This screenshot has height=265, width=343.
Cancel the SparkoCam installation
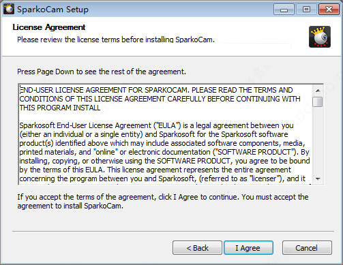(x=307, y=248)
